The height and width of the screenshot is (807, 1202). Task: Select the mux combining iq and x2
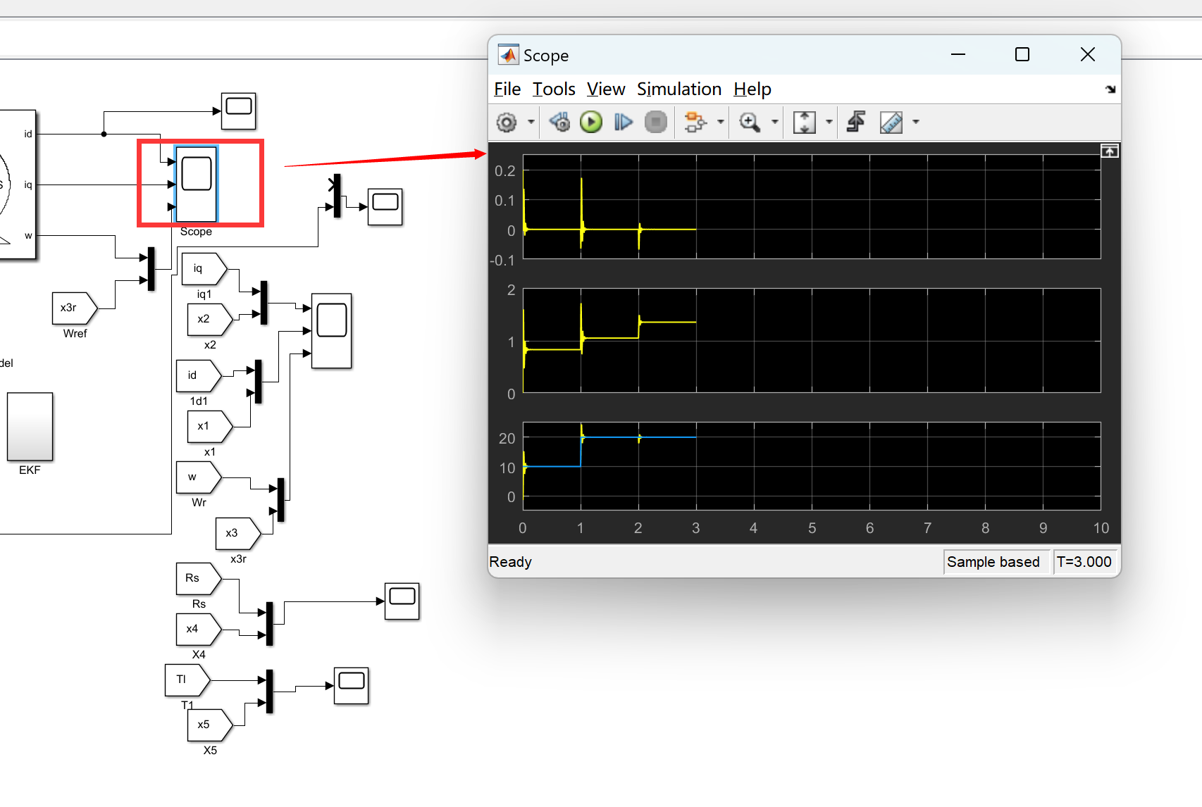click(x=264, y=303)
